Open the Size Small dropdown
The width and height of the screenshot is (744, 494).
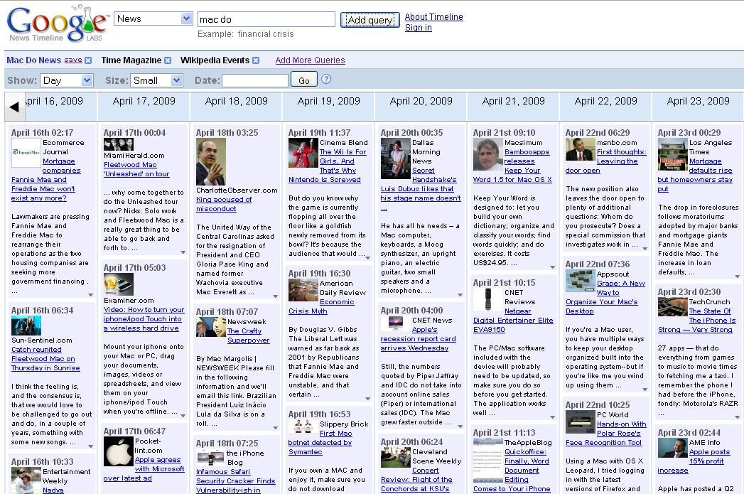(x=156, y=80)
